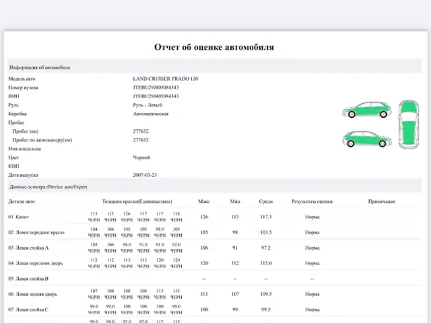The height and width of the screenshot is (323, 431).
Task: Click the 'Автоматическая' gearbox value
Action: coord(150,114)
